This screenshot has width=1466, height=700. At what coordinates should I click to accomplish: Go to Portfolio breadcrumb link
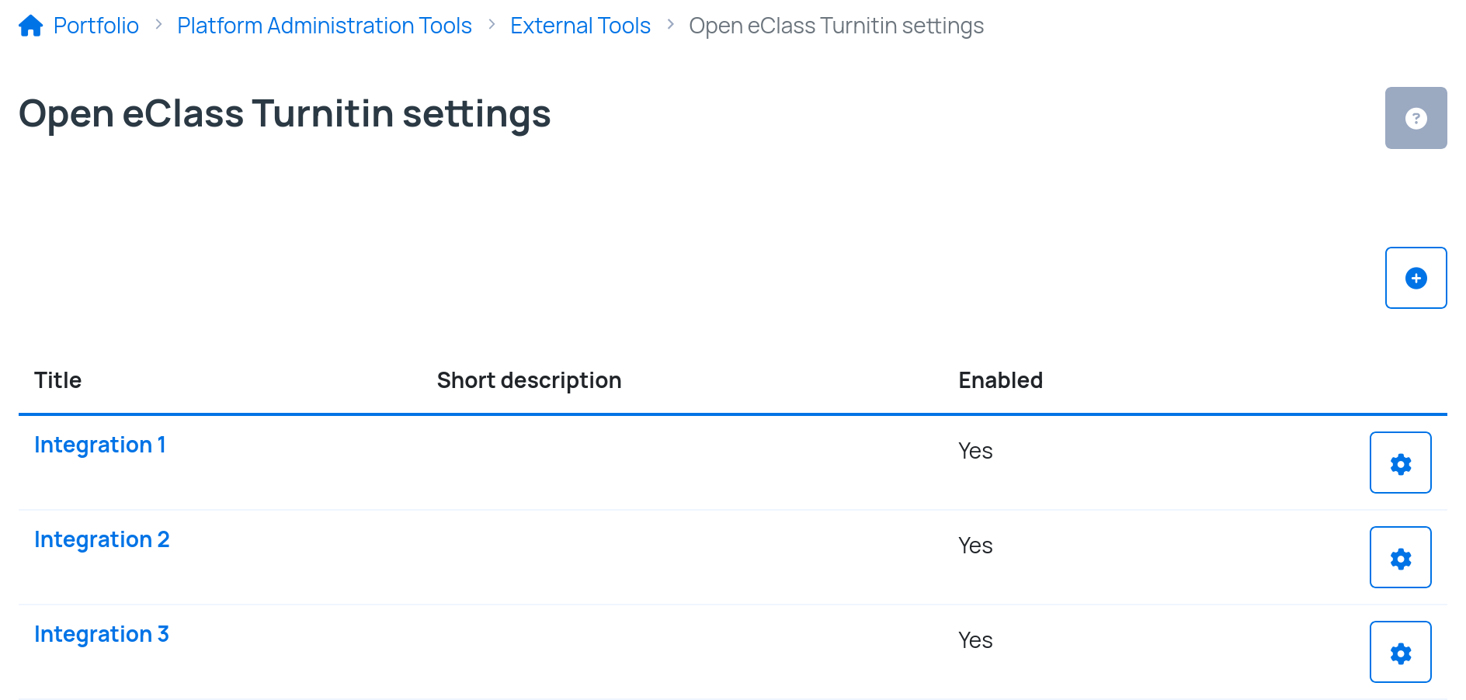96,26
